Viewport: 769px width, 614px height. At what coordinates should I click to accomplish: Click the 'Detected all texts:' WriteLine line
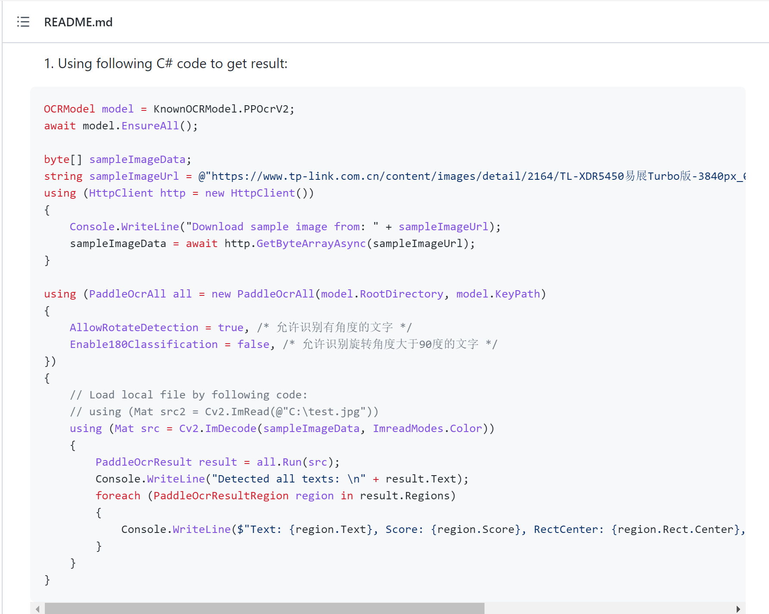282,479
